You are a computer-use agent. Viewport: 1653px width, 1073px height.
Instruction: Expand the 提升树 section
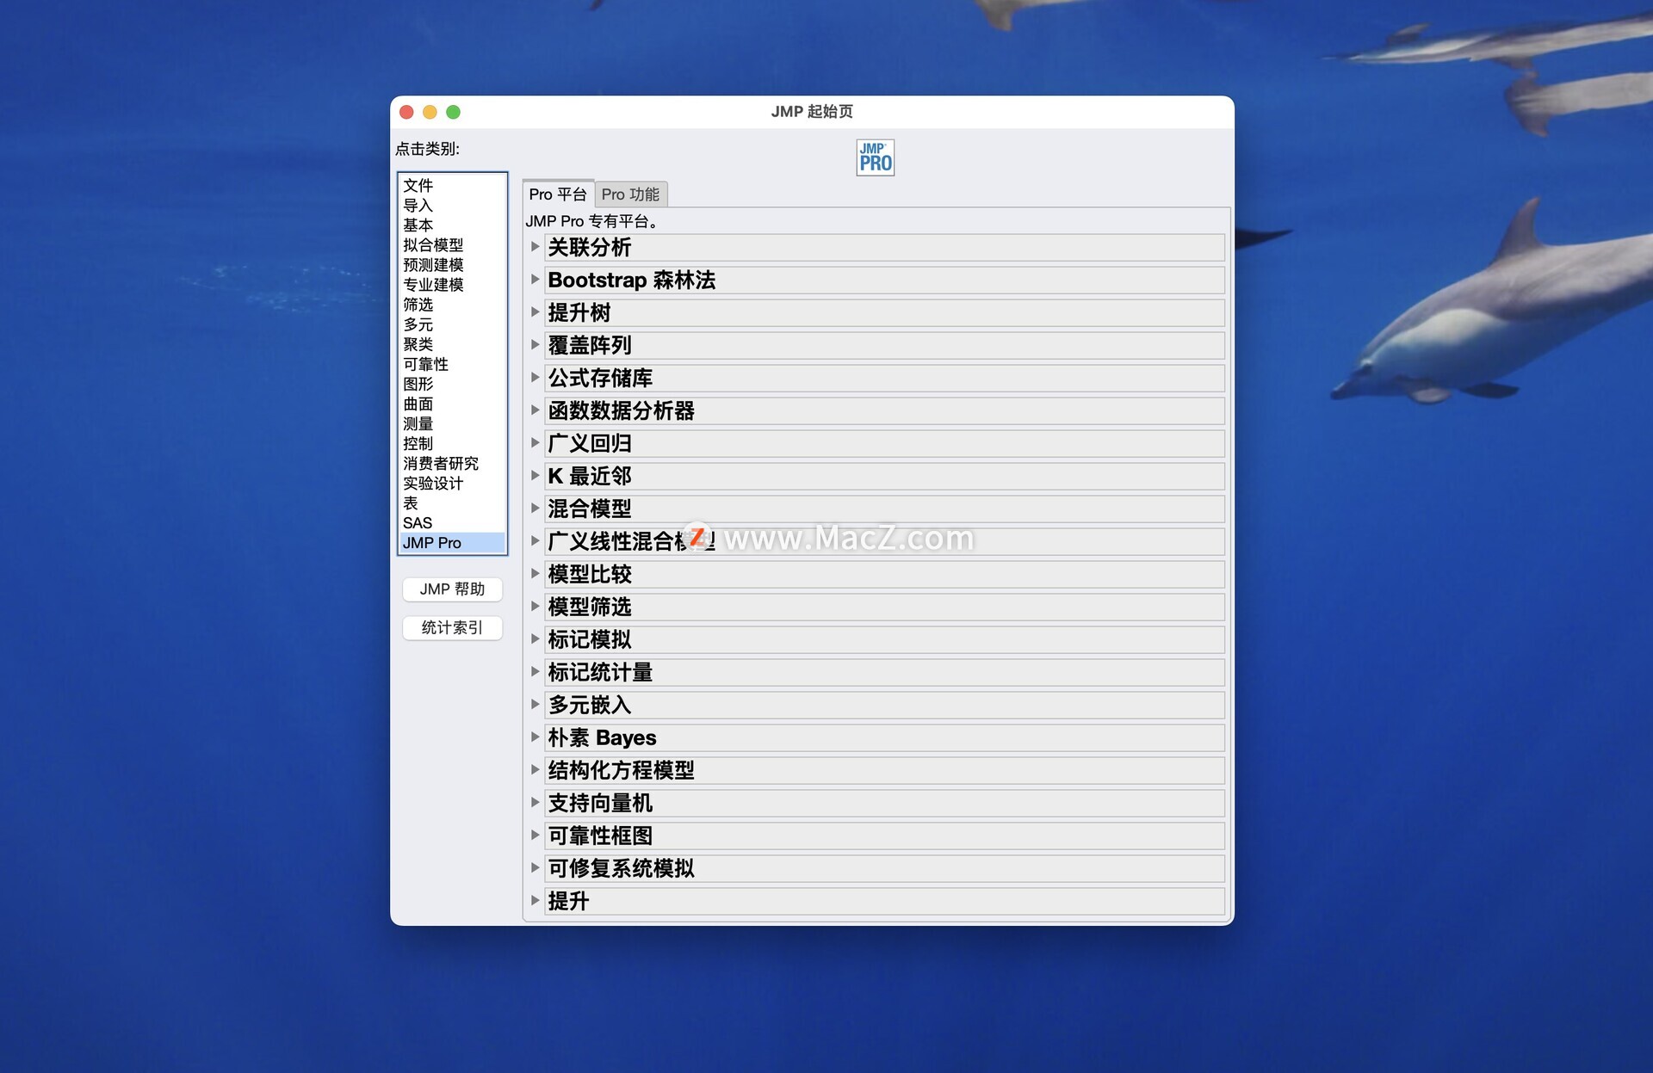(535, 312)
